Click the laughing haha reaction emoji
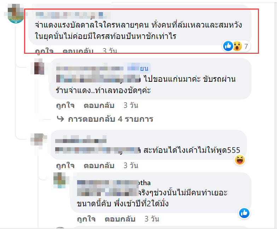Viewport: 277px width, 229px height. click(x=240, y=160)
